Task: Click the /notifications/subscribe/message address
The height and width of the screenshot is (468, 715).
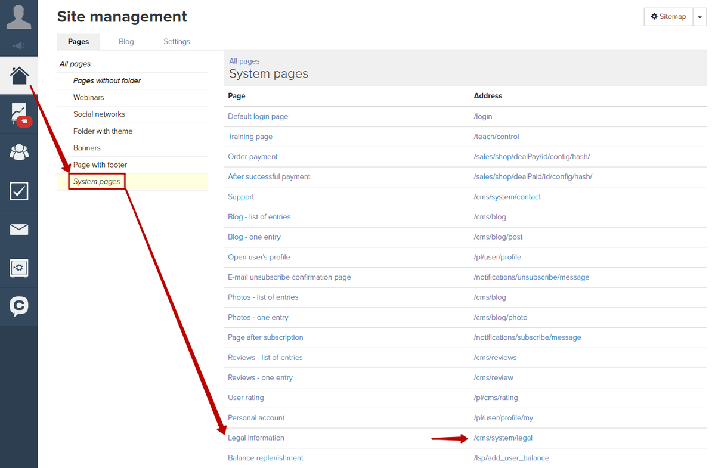Action: point(528,337)
